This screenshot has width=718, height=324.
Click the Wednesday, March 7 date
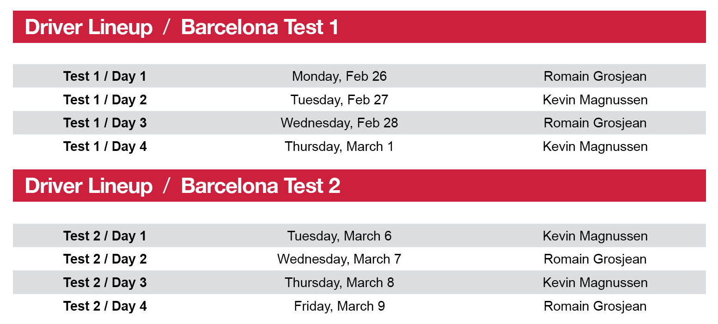point(339,259)
